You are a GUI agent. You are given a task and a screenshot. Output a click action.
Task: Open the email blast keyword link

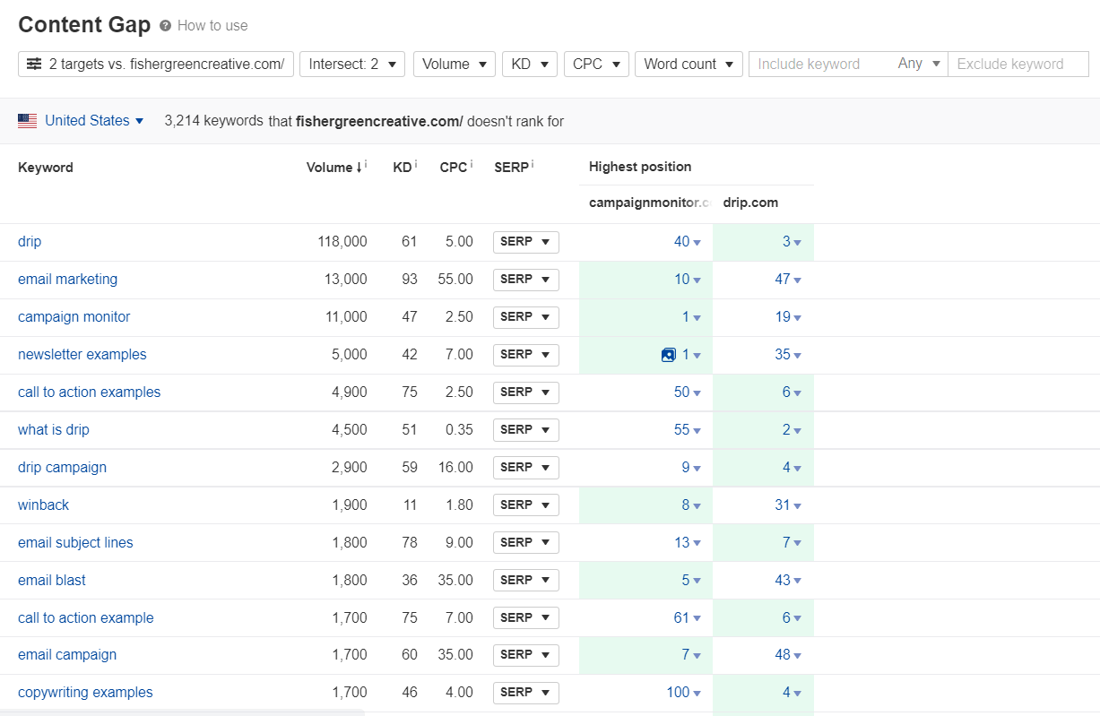coord(52,581)
